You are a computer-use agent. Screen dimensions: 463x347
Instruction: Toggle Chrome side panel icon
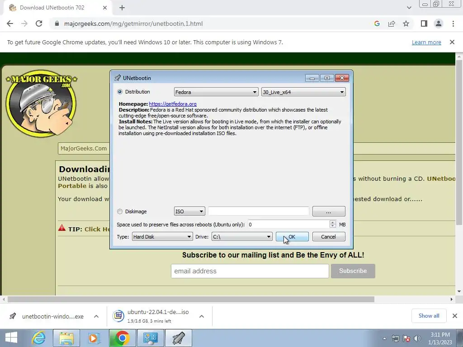424,23
